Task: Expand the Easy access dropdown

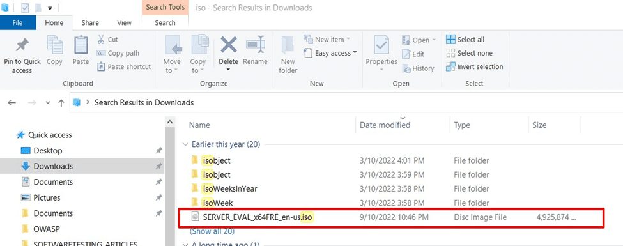Action: point(355,52)
